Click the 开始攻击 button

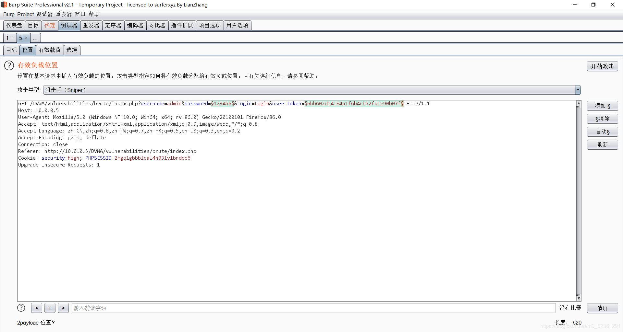click(x=602, y=66)
